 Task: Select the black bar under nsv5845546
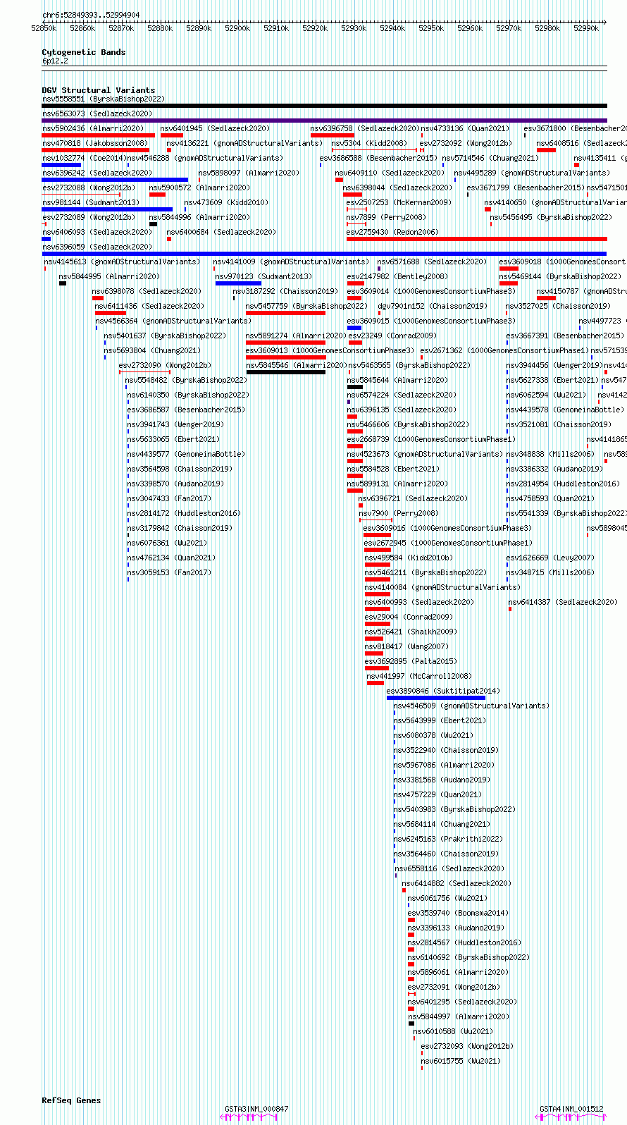pyautogui.click(x=286, y=372)
